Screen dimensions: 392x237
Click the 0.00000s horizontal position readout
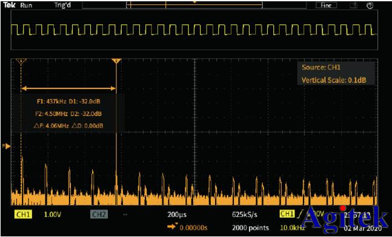193,228
